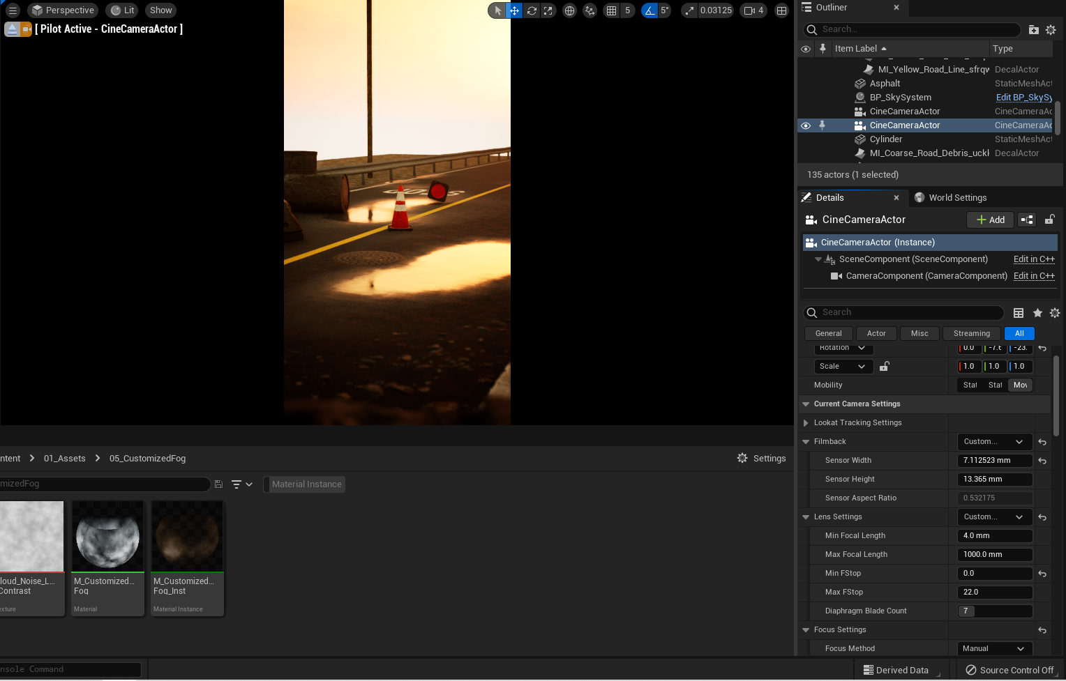Image resolution: width=1066 pixels, height=681 pixels.
Task: Open Details panel settings gear
Action: 1055,313
